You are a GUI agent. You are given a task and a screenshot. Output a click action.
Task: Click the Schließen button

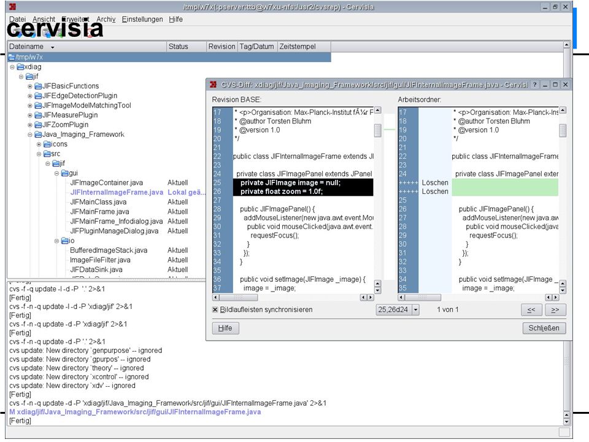pos(544,328)
